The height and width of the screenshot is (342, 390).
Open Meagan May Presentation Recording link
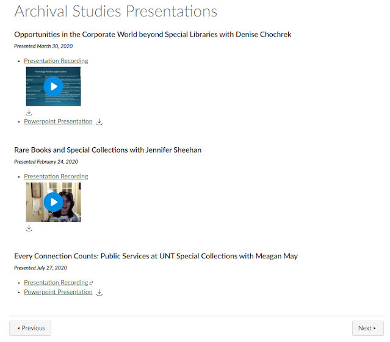tap(56, 283)
